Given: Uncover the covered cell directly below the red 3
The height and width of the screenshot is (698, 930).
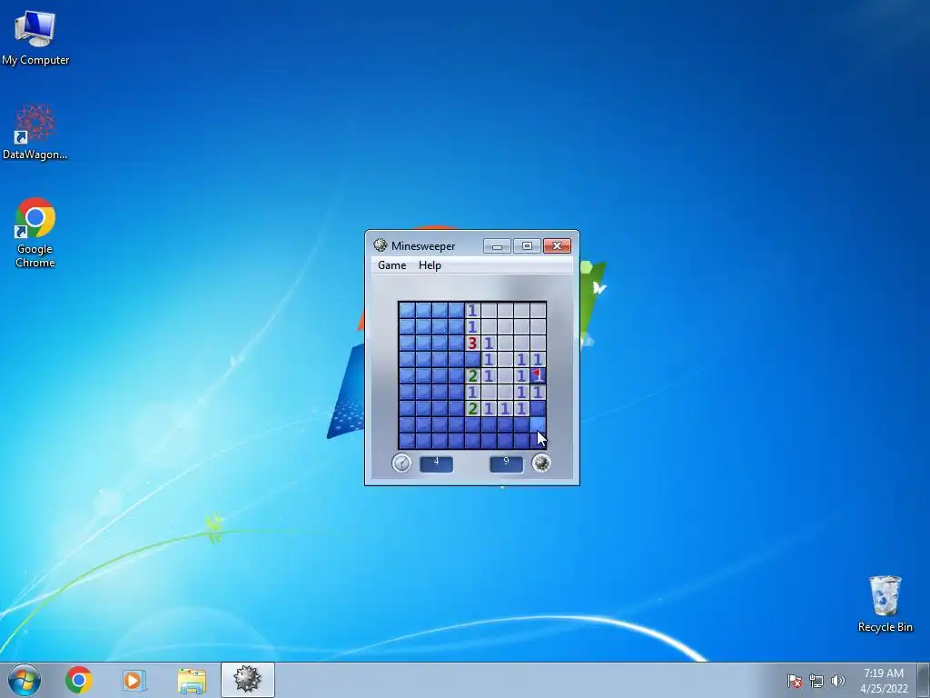Looking at the screenshot, I should tap(472, 359).
